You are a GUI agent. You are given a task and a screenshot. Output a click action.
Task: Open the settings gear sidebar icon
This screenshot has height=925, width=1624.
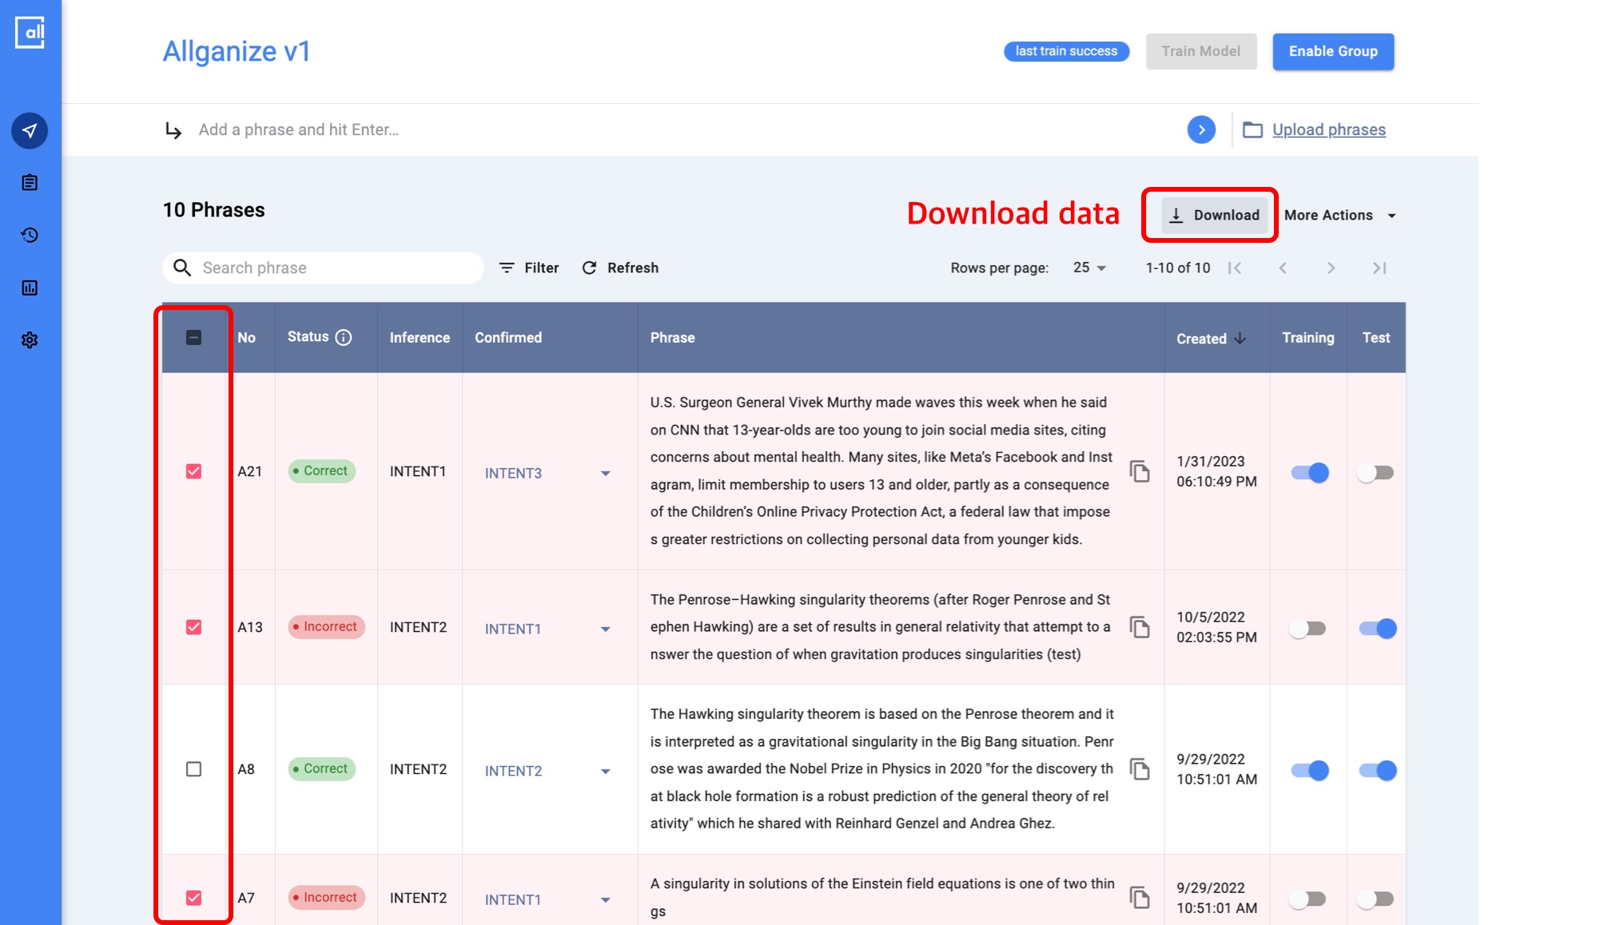coord(30,340)
